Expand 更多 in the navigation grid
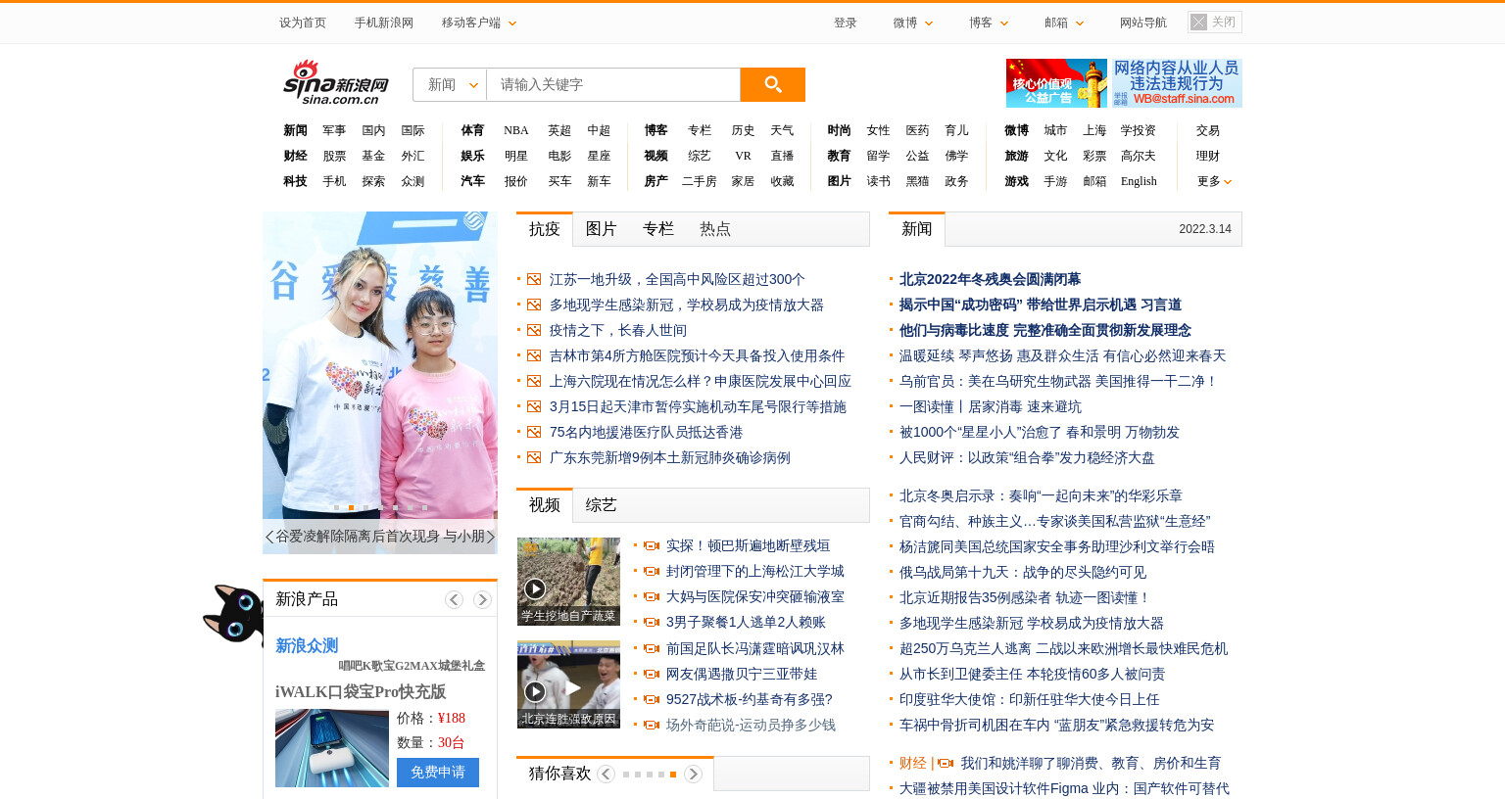1505x799 pixels. (x=1214, y=181)
